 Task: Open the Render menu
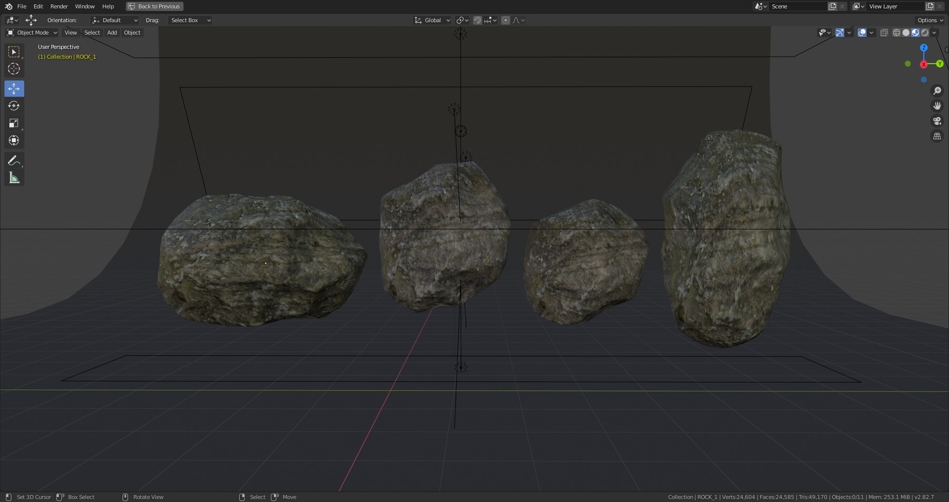[x=59, y=6]
